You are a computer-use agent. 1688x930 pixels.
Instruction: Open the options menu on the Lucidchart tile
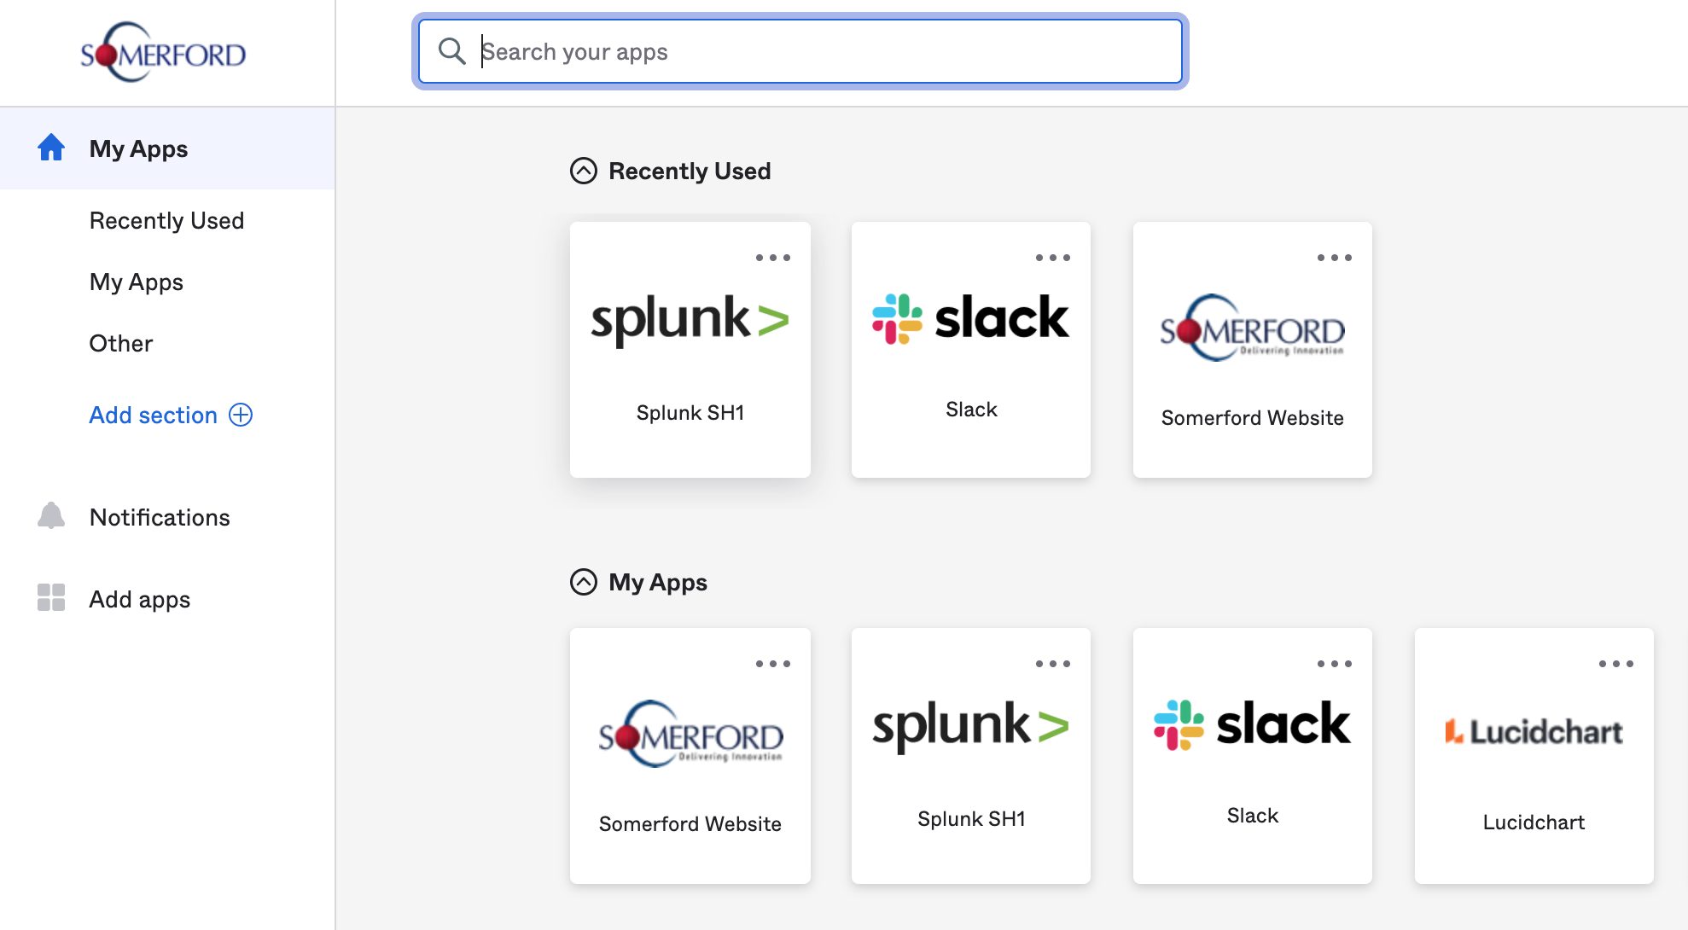1617,663
